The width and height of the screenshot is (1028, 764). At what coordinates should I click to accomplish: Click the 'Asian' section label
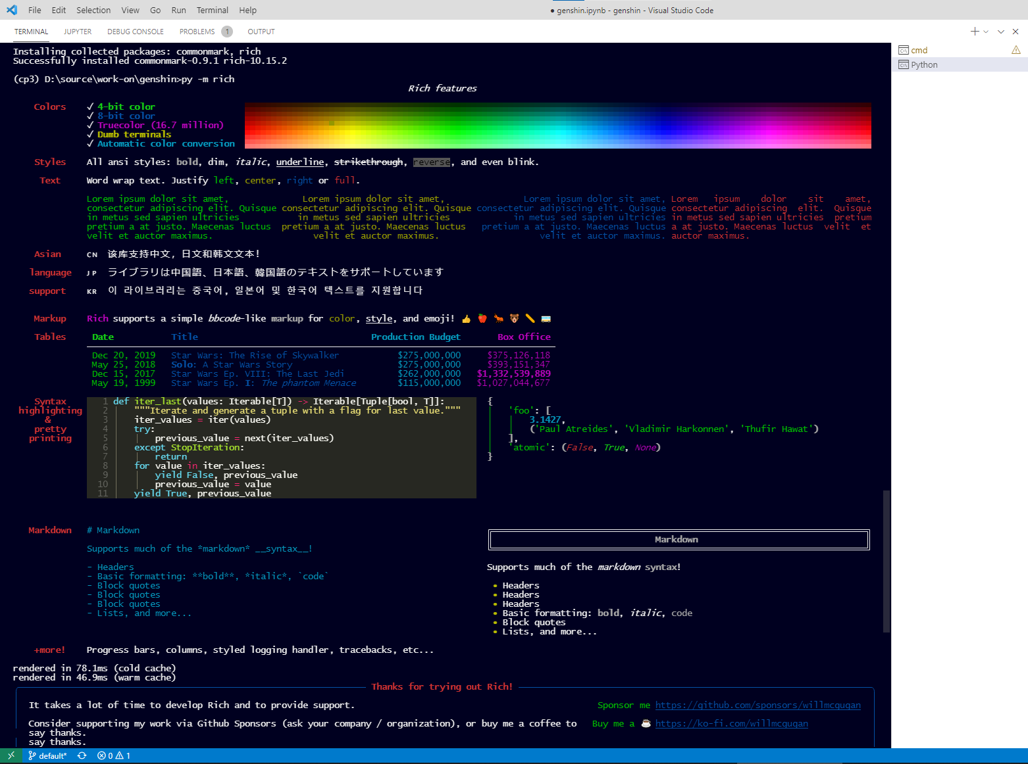[x=47, y=254]
